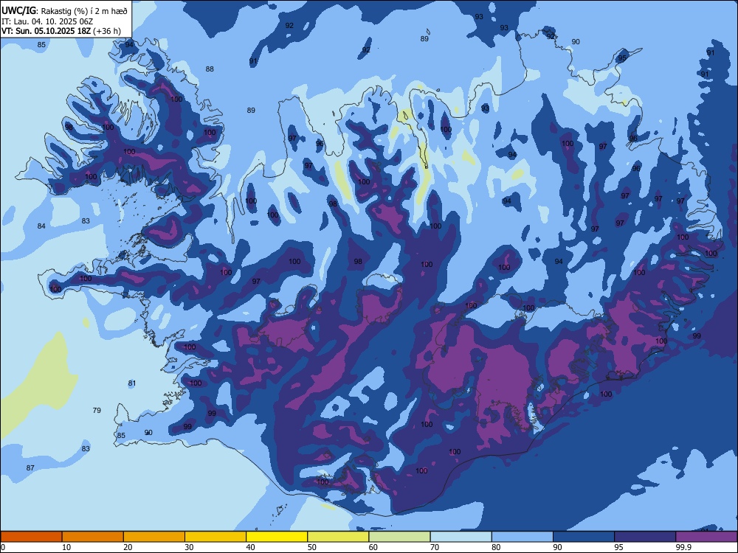Click the '(+36 h)' forecast offset text
This screenshot has height=553, width=738.
click(x=107, y=32)
